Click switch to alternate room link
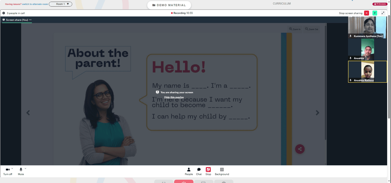 pos(35,4)
